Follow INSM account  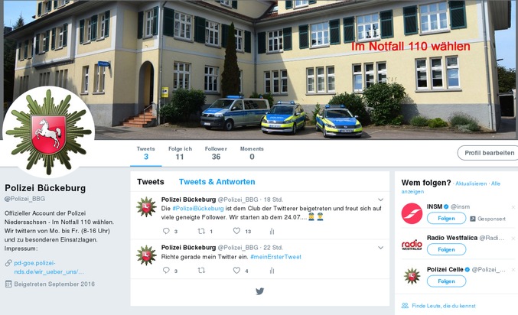[x=446, y=218]
